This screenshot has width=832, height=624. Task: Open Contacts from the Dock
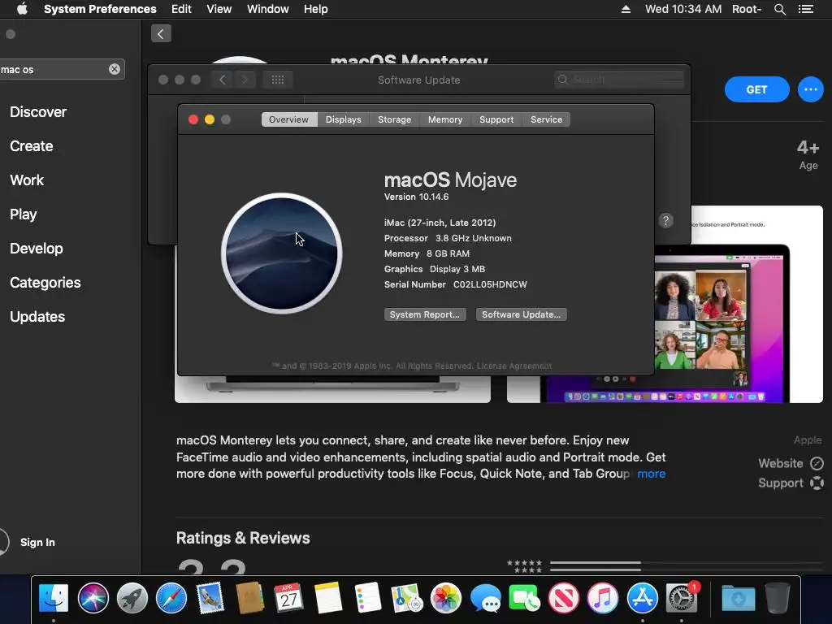click(x=249, y=598)
